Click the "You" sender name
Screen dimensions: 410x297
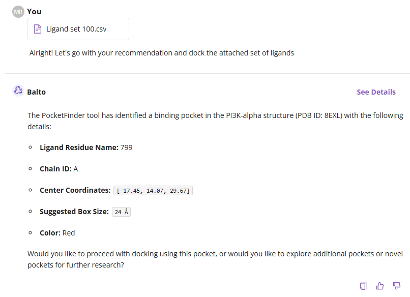point(34,11)
